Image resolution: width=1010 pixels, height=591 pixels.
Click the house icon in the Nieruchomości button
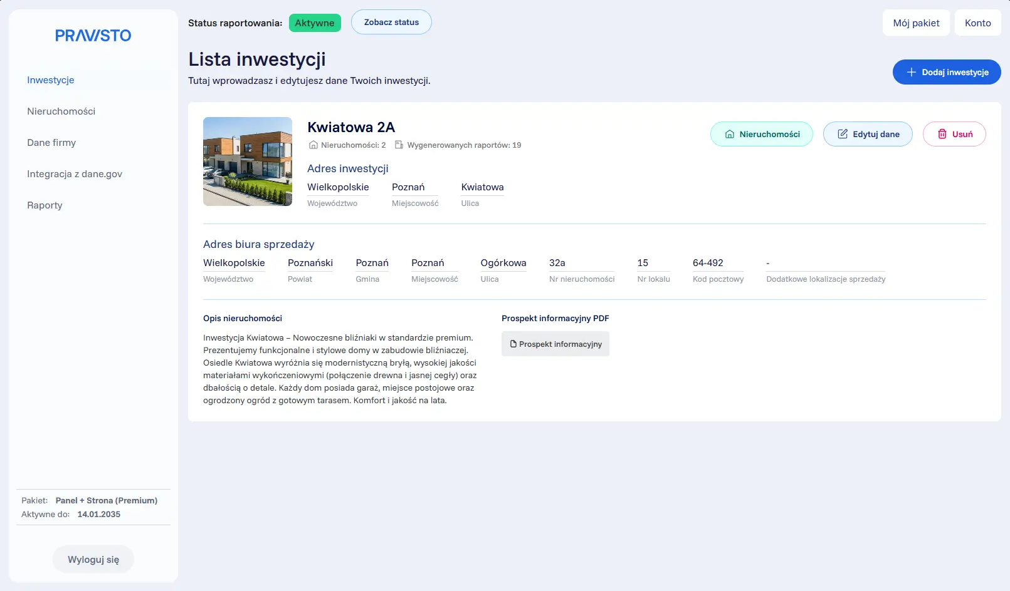pos(730,133)
